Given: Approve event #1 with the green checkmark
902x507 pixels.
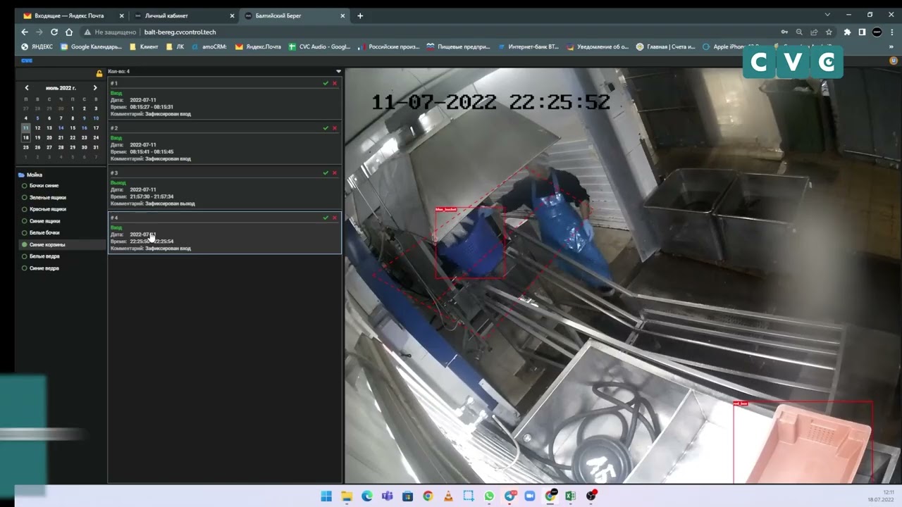Looking at the screenshot, I should (x=326, y=83).
